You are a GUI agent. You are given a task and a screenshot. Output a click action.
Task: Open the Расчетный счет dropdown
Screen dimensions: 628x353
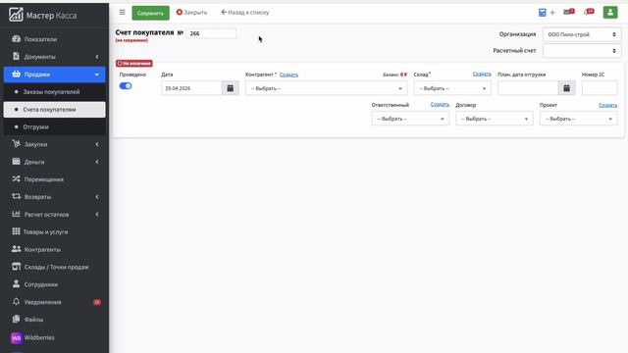tap(582, 51)
